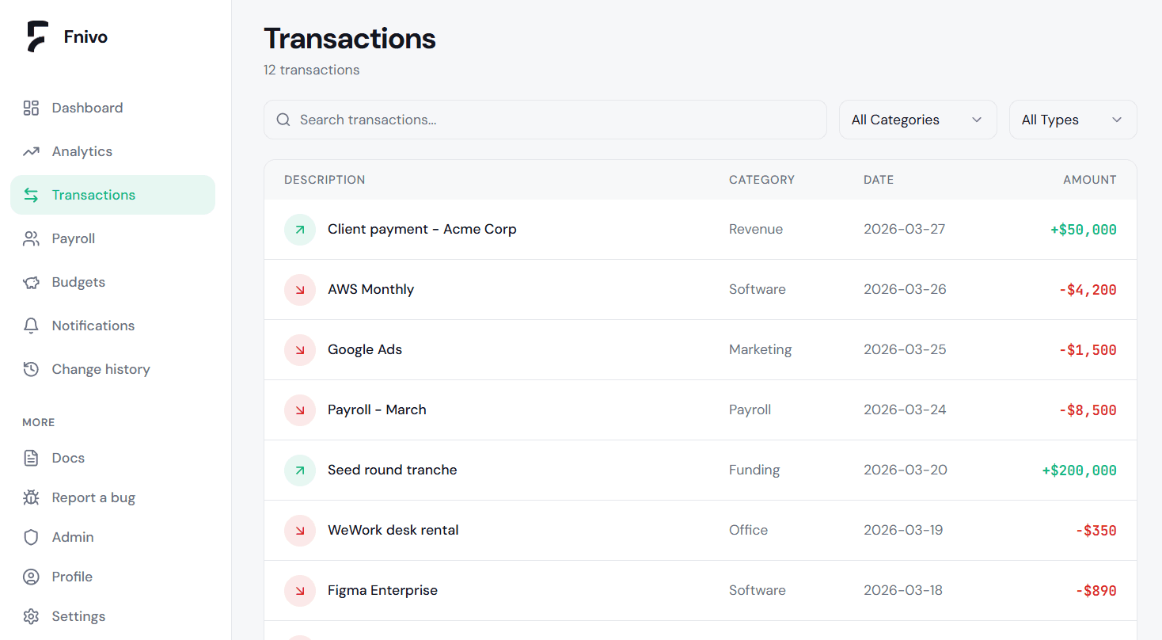Open the Docs menu item

(x=68, y=457)
